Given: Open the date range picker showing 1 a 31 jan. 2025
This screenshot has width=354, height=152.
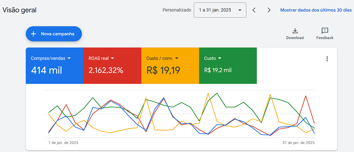Looking at the screenshot, I should click(x=220, y=10).
